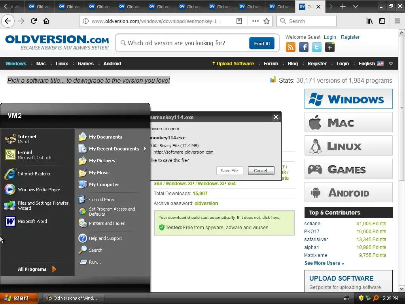This screenshot has width=405, height=304.
Task: Open the Facebook share icon
Action: click(x=304, y=47)
